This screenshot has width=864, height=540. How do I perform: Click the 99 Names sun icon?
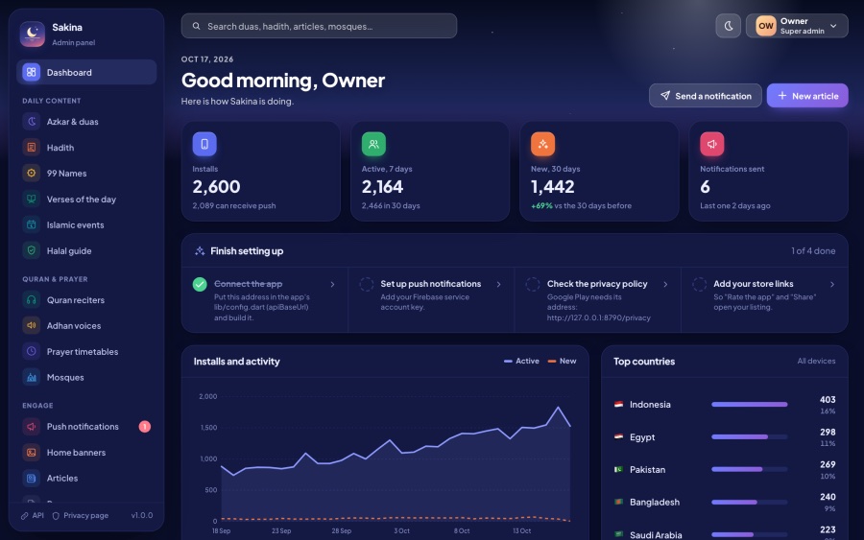32,173
